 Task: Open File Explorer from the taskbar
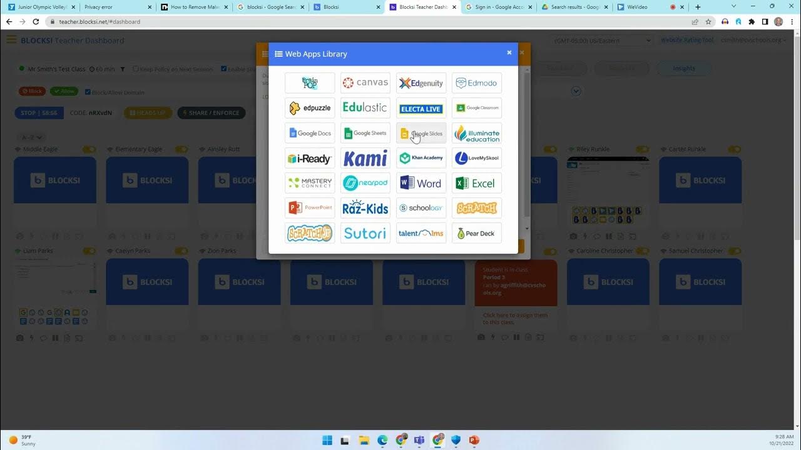(364, 440)
